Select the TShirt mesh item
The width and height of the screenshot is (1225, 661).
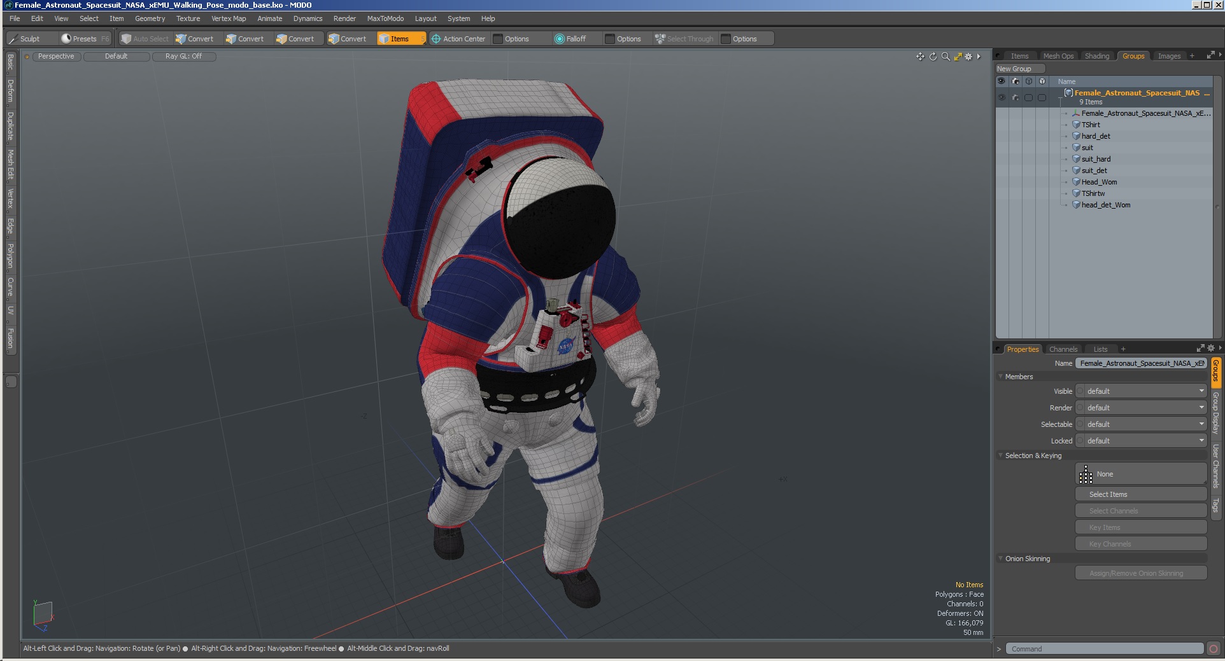point(1090,125)
